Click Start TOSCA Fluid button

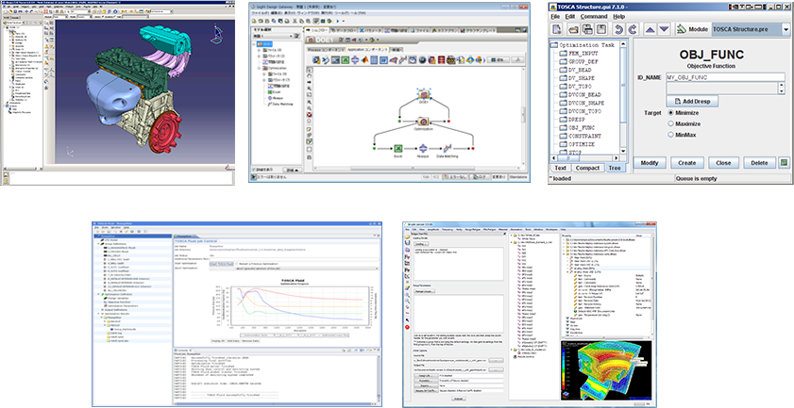coord(221,264)
